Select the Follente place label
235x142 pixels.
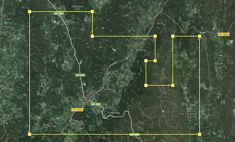[x=113, y=113]
